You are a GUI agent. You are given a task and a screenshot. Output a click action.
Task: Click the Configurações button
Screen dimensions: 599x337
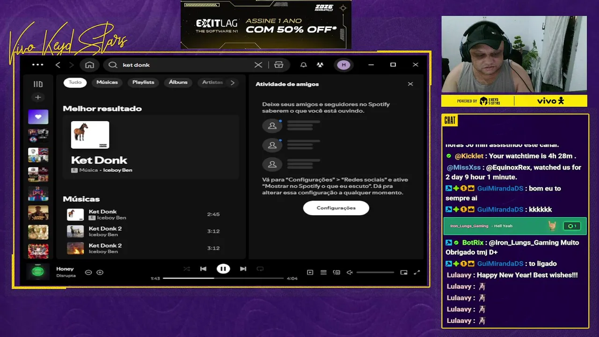point(336,208)
